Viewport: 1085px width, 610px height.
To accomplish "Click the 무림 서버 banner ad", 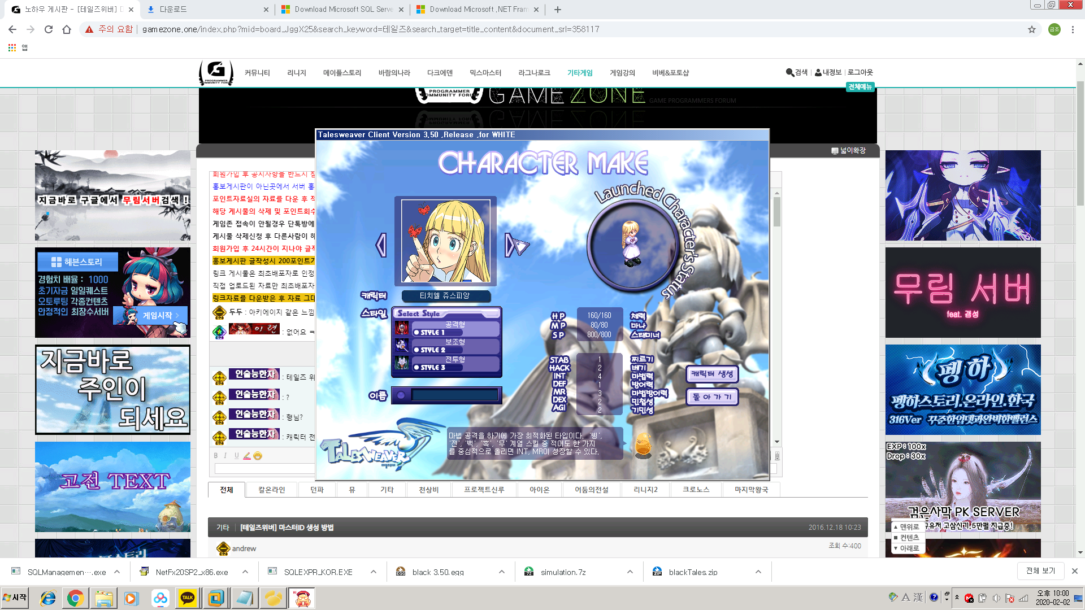I will [x=963, y=293].
